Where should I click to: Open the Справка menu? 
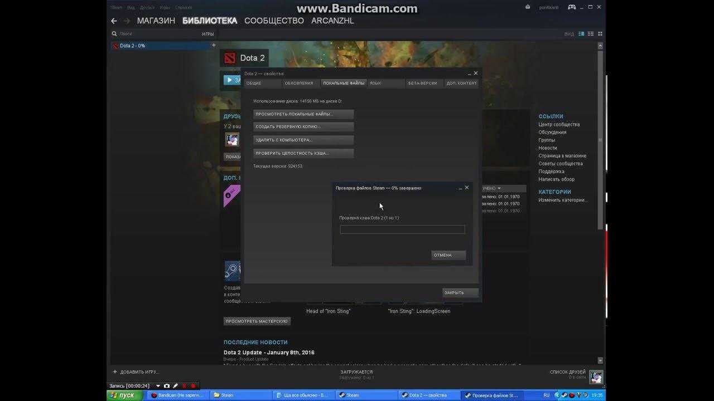click(184, 7)
